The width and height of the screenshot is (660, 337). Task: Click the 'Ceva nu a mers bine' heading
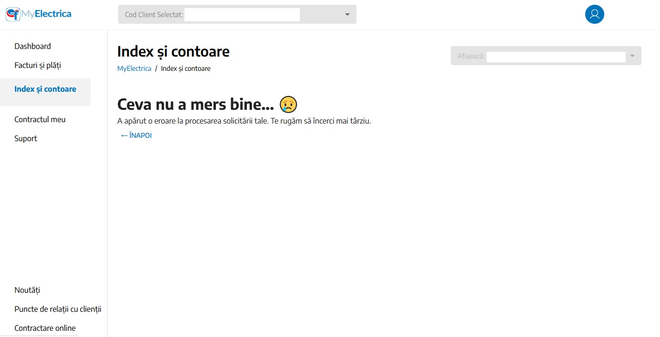(195, 104)
